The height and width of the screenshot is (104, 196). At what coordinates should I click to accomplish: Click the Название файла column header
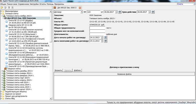pos(124,74)
